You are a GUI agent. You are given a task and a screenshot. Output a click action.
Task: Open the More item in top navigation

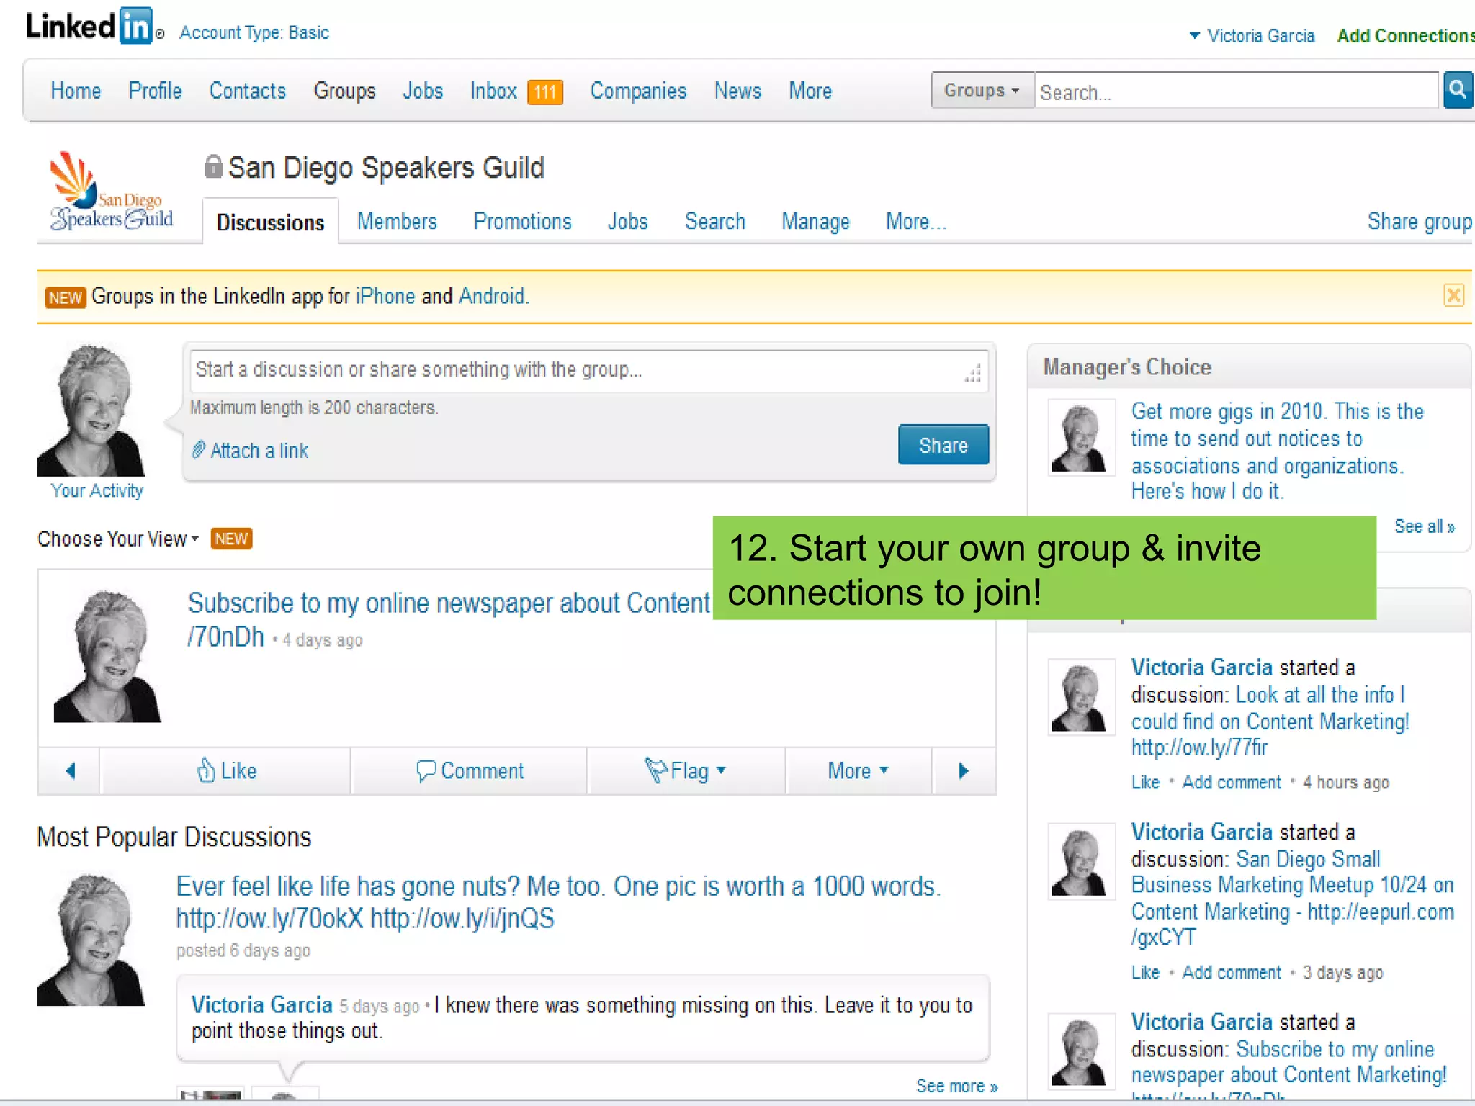pos(810,91)
